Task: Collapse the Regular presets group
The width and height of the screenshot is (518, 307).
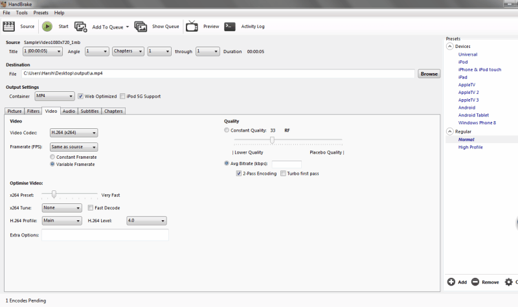Action: click(449, 131)
